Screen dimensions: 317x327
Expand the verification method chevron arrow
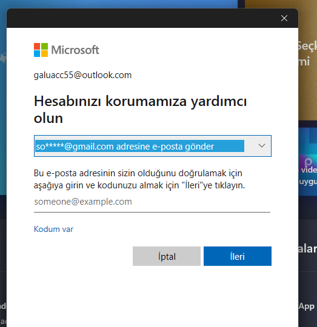click(x=262, y=145)
